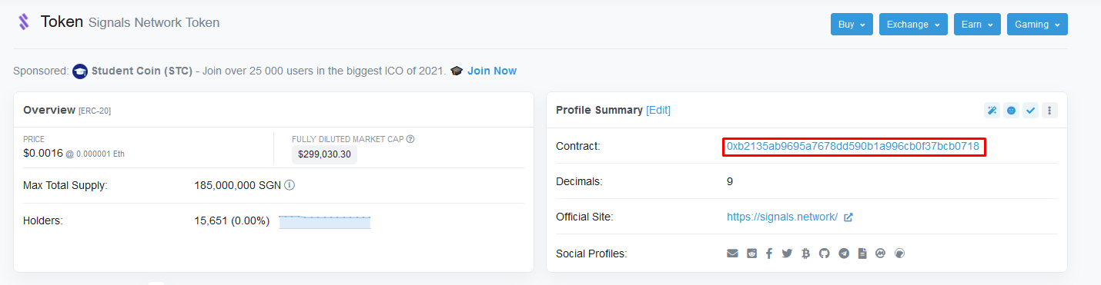The height and width of the screenshot is (285, 1101).
Task: Expand the Buy dropdown
Action: [x=852, y=24]
